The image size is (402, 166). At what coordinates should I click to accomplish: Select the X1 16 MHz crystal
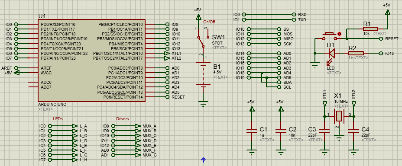click(339, 117)
